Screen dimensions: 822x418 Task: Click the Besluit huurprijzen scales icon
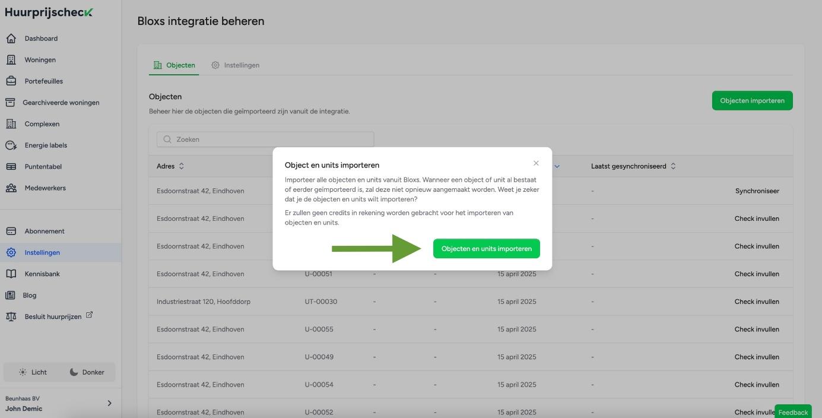point(11,316)
